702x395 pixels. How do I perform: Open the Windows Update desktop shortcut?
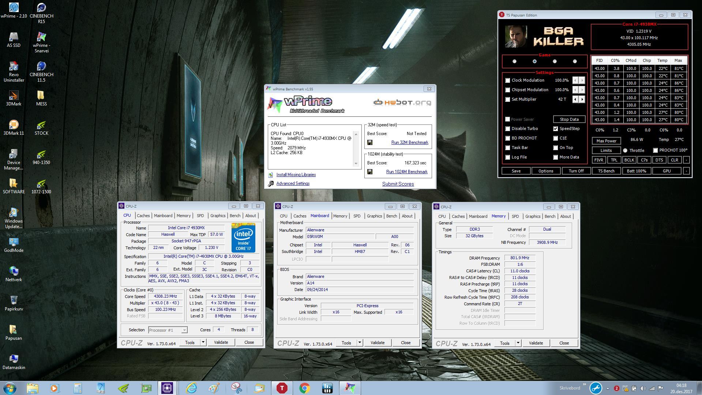click(x=14, y=218)
